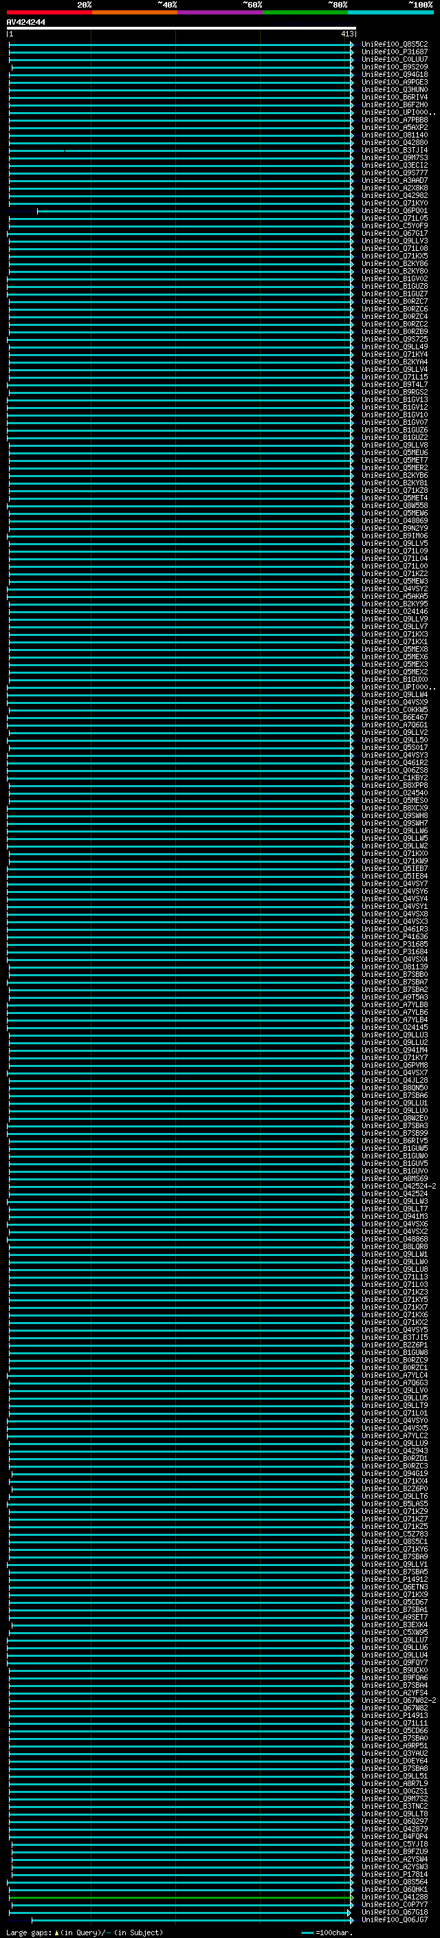Click last hit UniRef100_Q06JG7
Screen dimensions: 440x1938
coord(395,1919)
